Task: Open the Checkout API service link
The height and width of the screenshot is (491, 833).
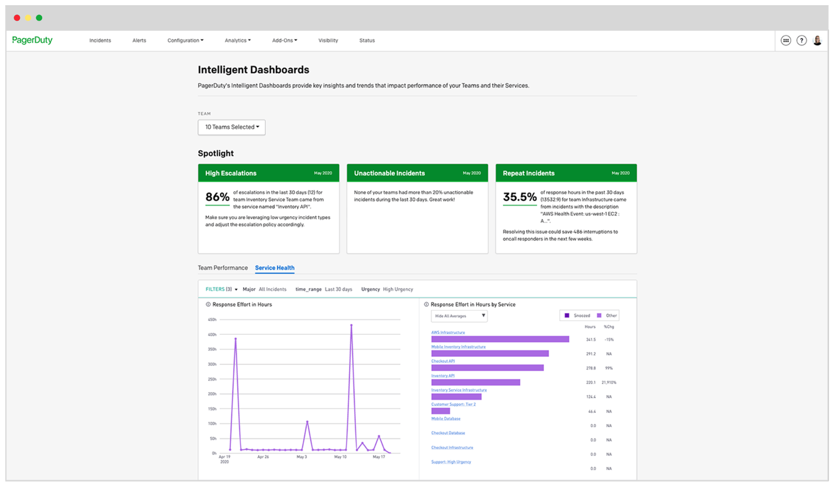Action: click(x=443, y=361)
